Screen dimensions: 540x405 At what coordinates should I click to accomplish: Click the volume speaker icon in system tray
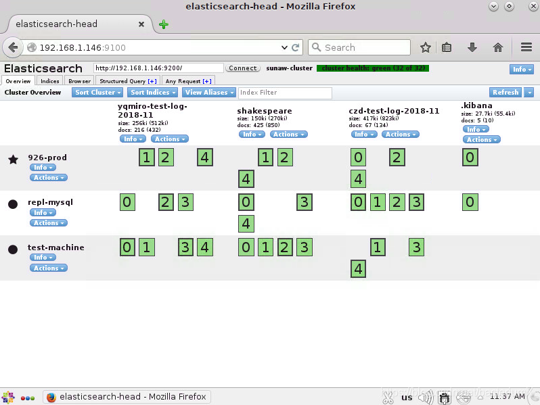tap(426, 398)
